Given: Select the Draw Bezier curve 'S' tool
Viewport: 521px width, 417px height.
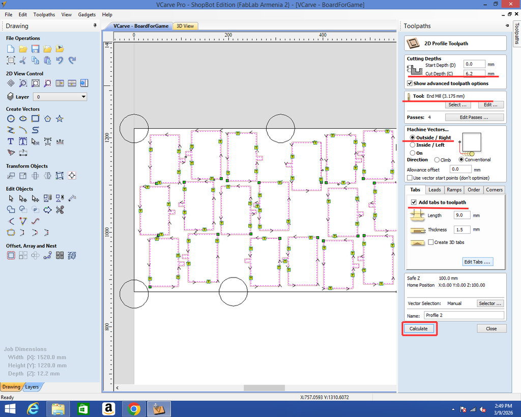Looking at the screenshot, I should click(x=35, y=130).
